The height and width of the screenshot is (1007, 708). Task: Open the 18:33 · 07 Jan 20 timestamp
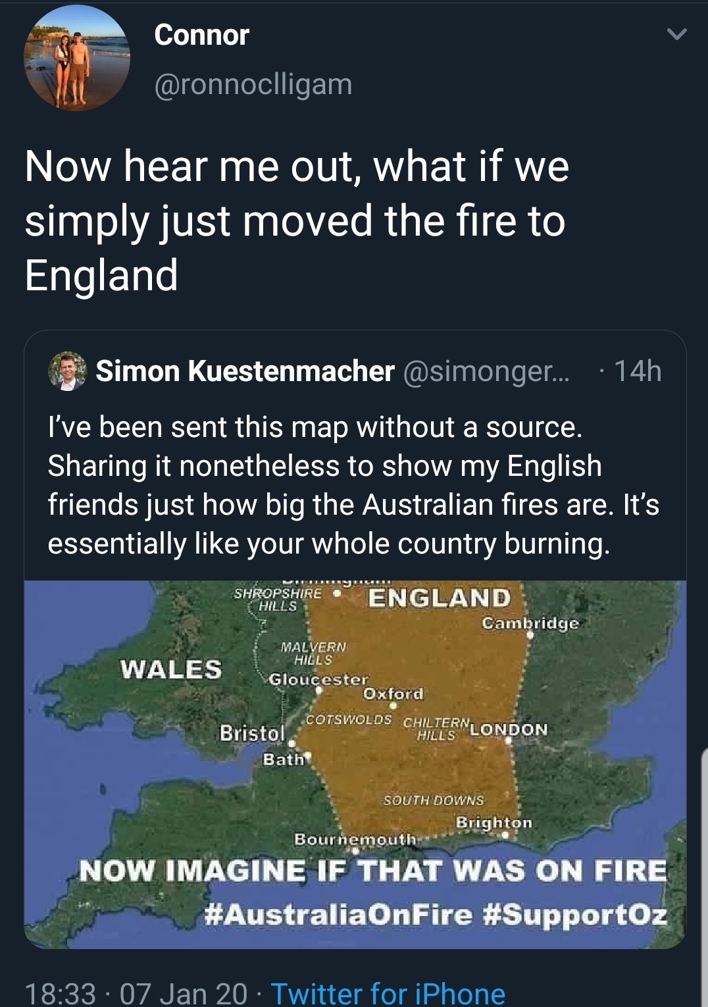click(136, 993)
